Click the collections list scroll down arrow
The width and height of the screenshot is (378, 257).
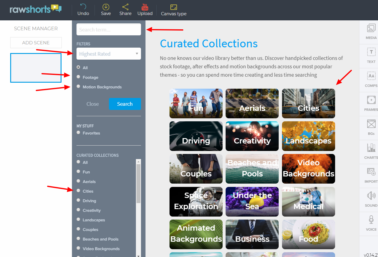tap(138, 255)
